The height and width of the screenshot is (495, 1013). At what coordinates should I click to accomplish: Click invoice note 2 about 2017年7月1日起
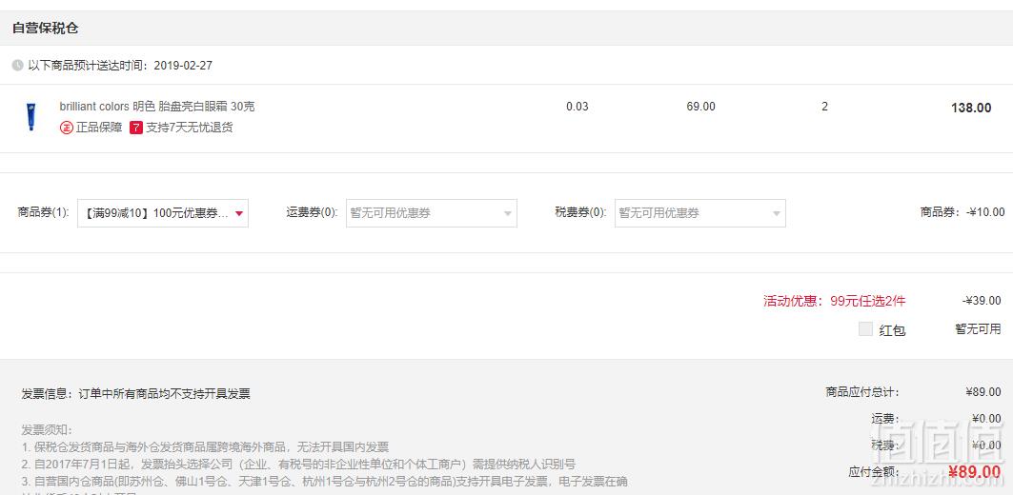click(298, 464)
